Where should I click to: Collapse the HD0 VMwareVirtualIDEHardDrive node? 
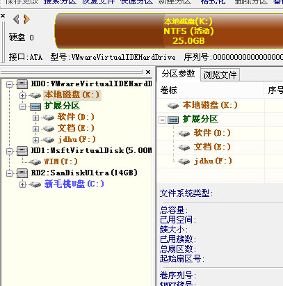[x=9, y=84]
